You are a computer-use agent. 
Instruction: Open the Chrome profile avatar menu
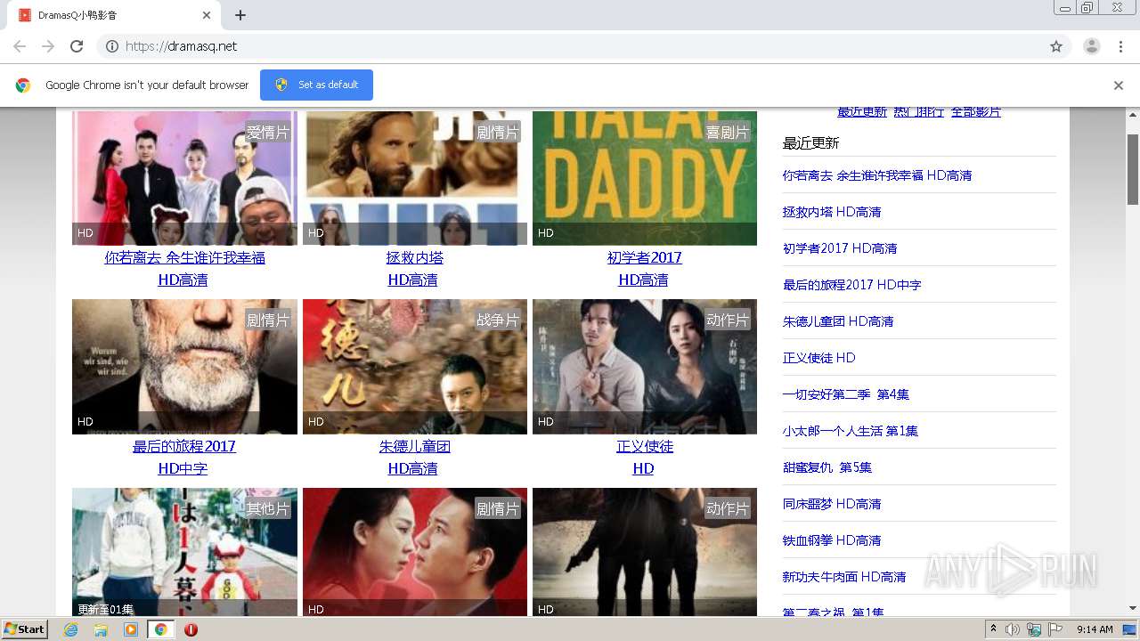coord(1092,46)
